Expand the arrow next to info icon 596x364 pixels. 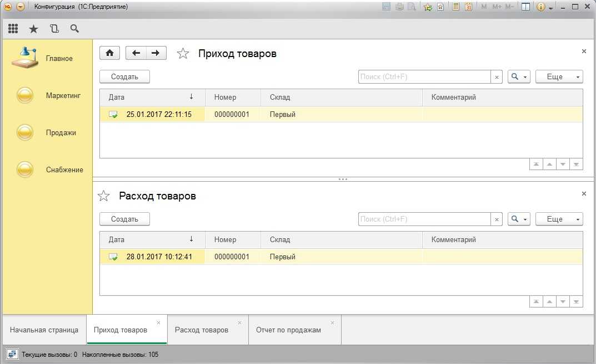tap(551, 8)
